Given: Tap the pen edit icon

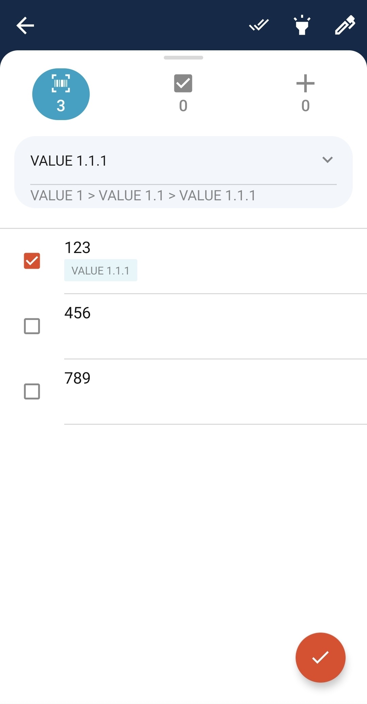Looking at the screenshot, I should tap(345, 26).
